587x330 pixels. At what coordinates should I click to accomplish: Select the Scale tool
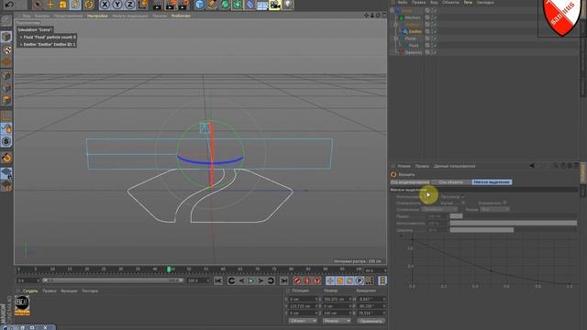(62, 5)
